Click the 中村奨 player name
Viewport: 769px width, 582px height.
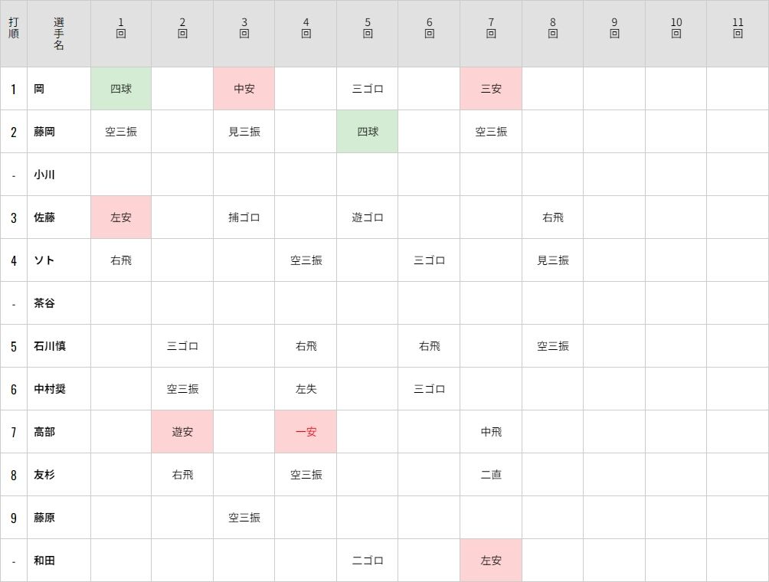(50, 389)
